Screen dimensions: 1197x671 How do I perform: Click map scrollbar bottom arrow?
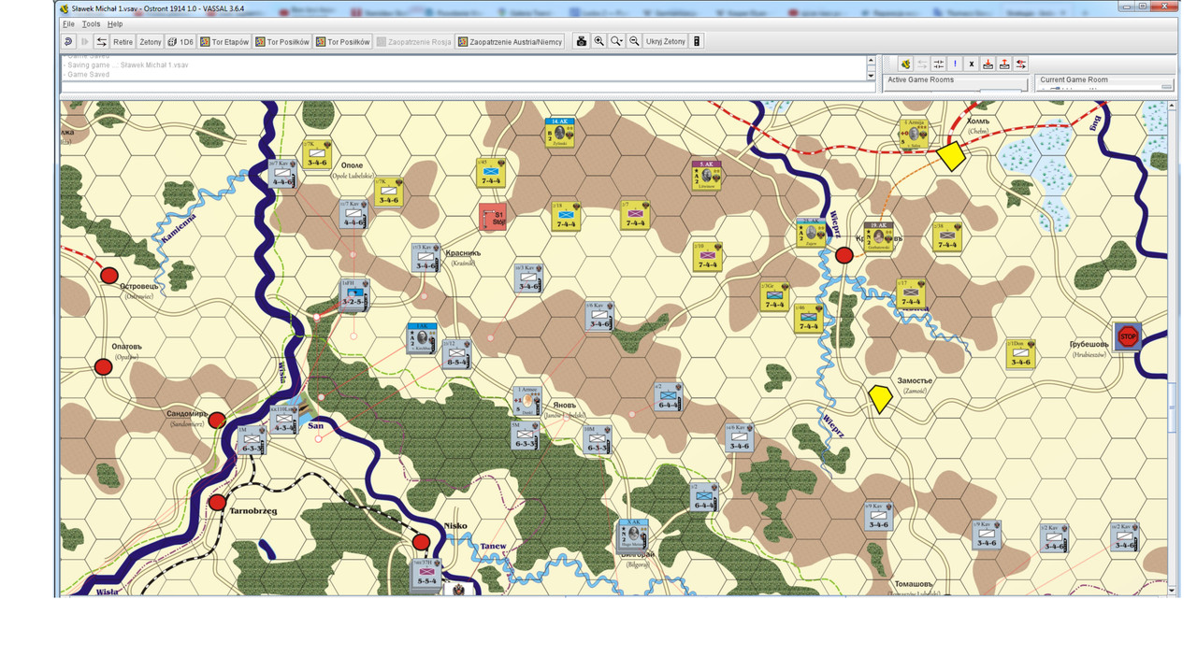[1172, 591]
